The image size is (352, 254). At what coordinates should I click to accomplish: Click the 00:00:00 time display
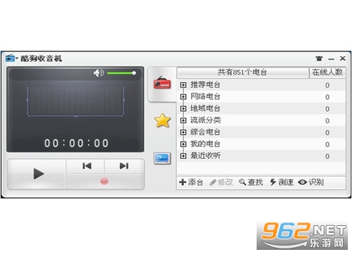tap(76, 143)
